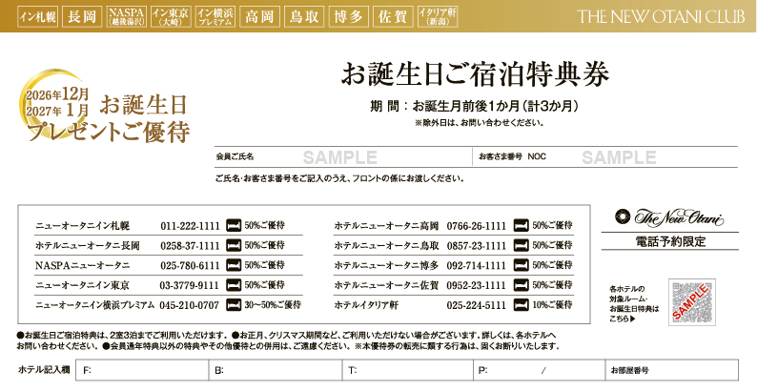
Task: Click the bed icon for ニューオータニイン札幌
Action: point(234,225)
